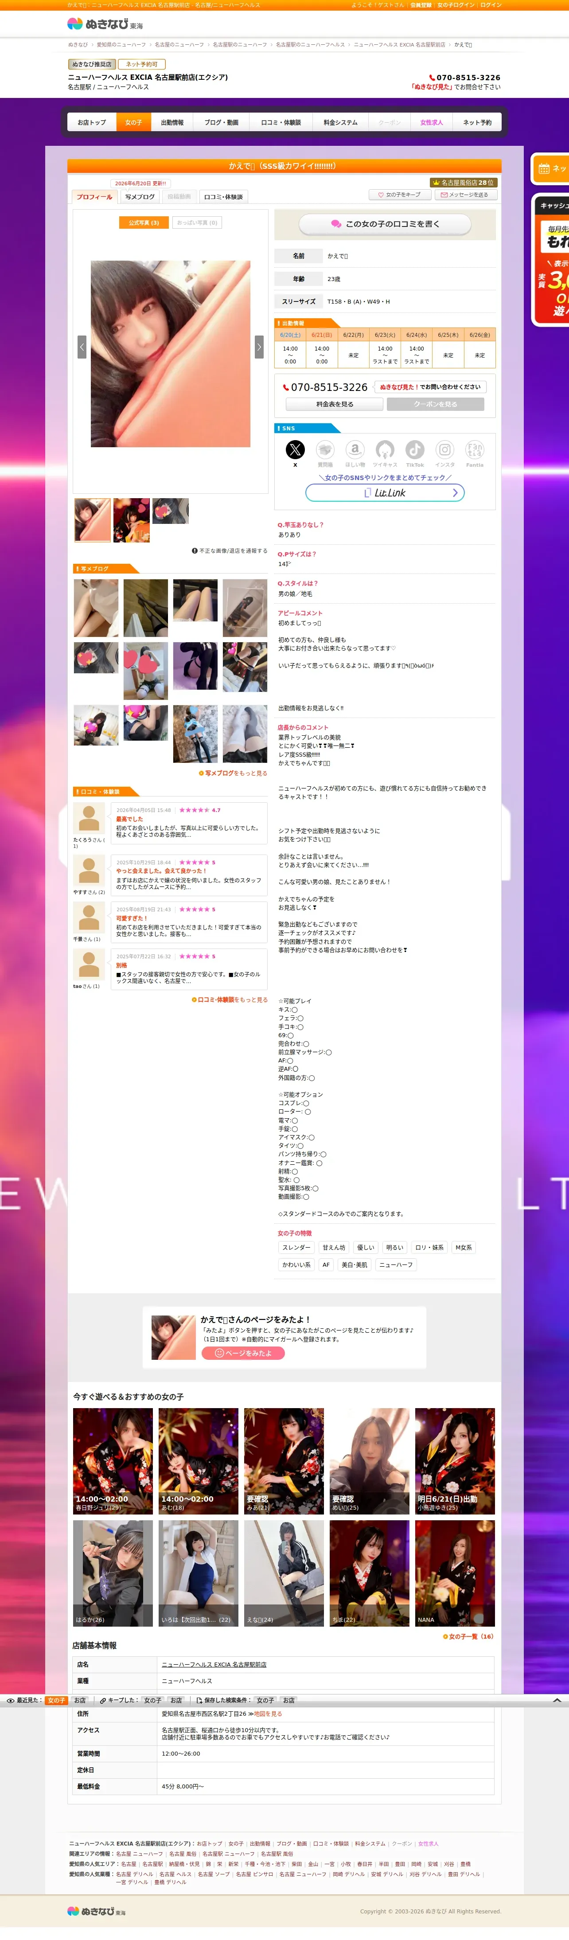
Task: Toggle お店 under 保存した検索条件
Action: point(289,1700)
